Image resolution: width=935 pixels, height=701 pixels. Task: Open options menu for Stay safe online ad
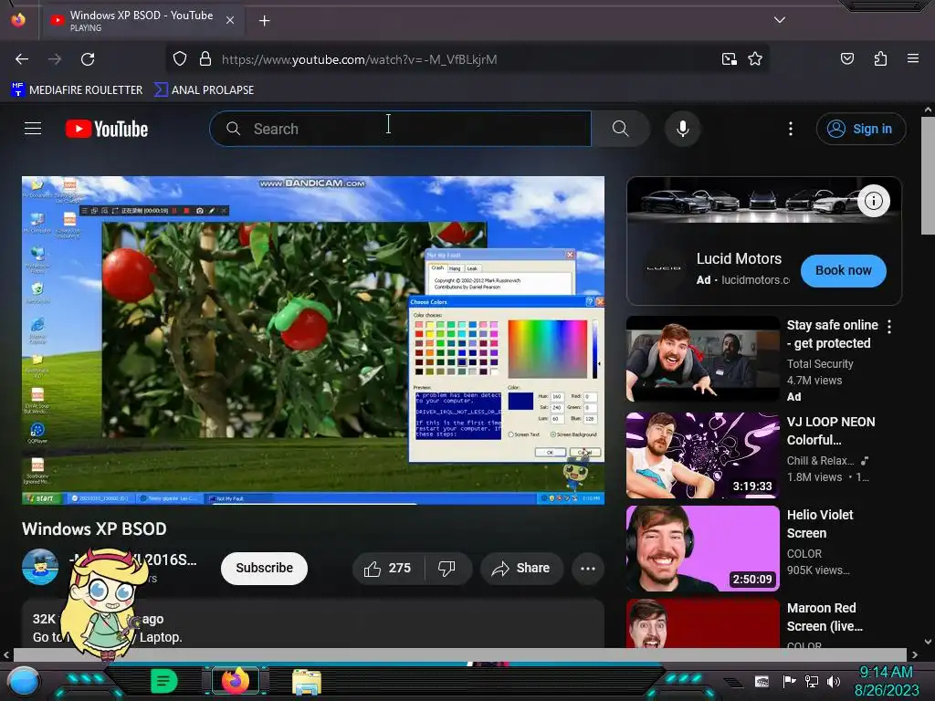click(x=889, y=326)
